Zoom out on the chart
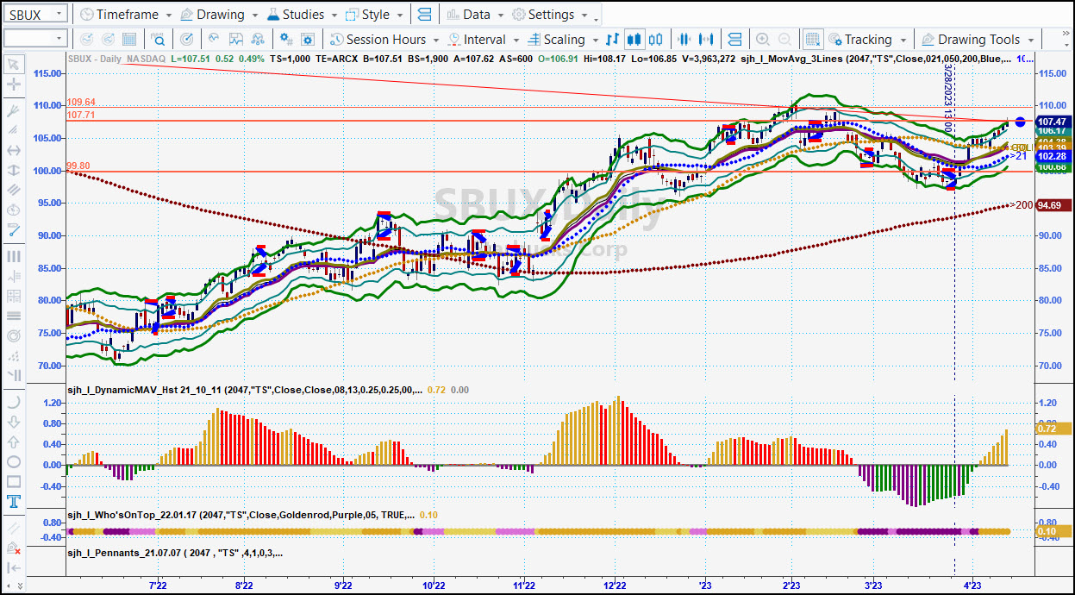This screenshot has width=1075, height=595. 785,39
